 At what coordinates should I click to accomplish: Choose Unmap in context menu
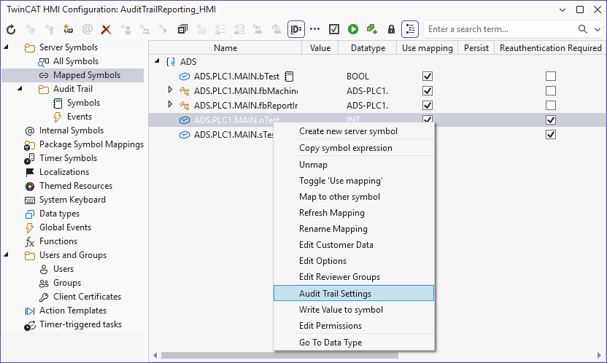(x=354, y=165)
